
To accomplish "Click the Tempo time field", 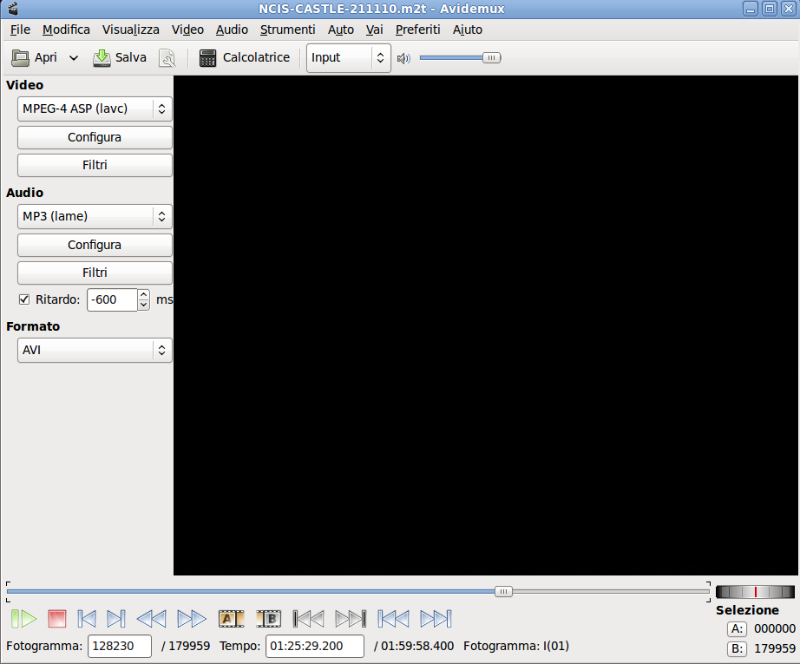I will coord(315,646).
